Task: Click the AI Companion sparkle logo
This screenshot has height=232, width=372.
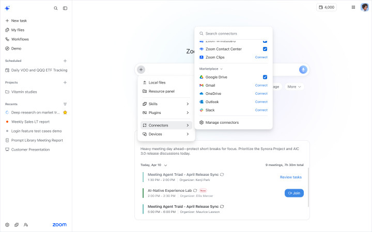Action: point(7,8)
